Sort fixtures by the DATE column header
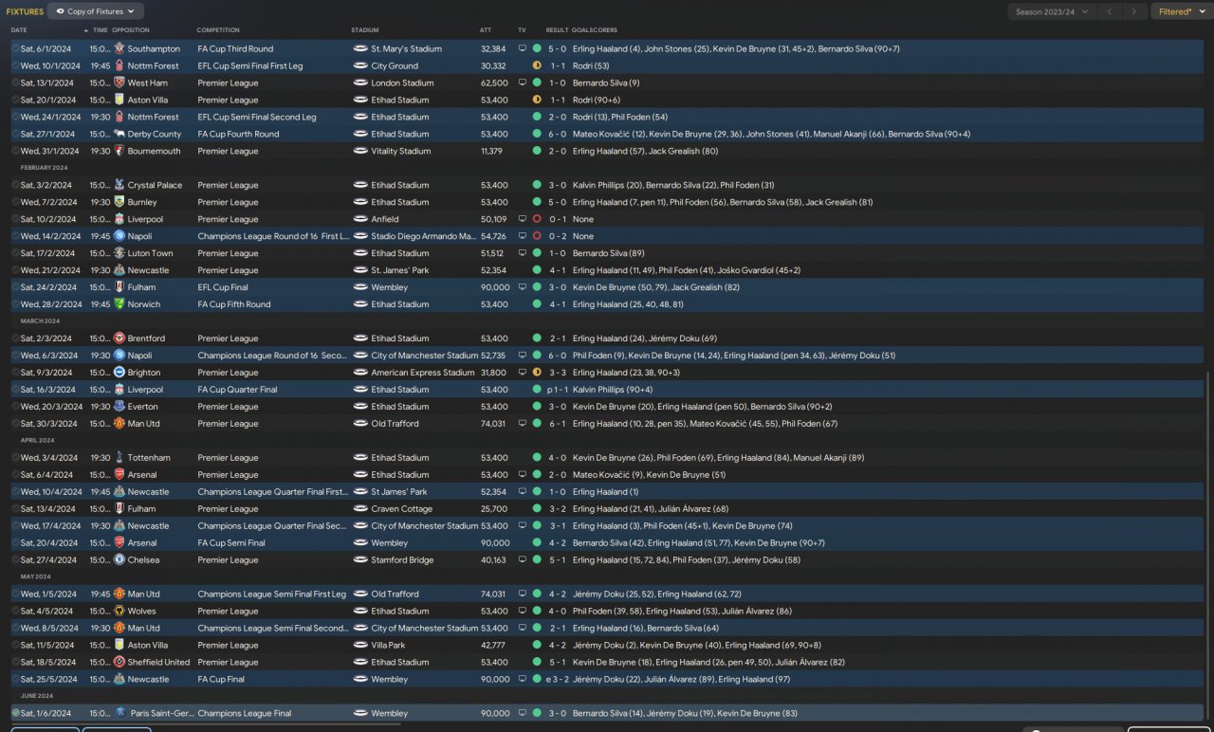The height and width of the screenshot is (732, 1214). coord(19,30)
